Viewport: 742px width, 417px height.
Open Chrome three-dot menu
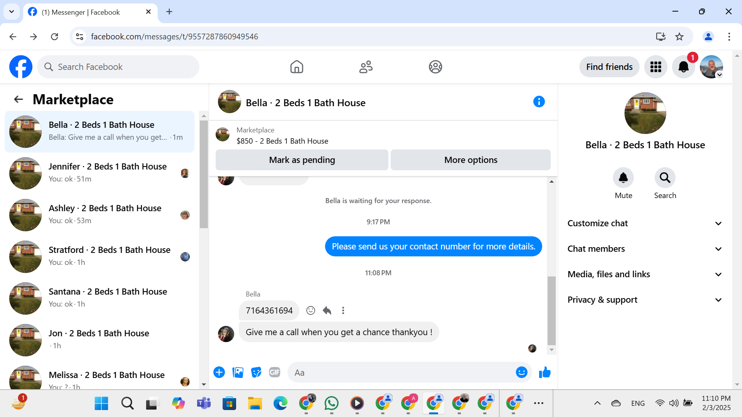[x=729, y=37]
